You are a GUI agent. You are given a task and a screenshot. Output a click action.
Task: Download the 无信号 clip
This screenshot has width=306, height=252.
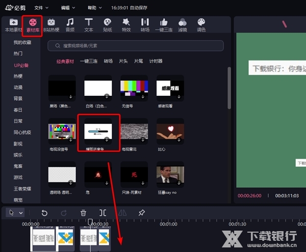[x=143, y=97]
